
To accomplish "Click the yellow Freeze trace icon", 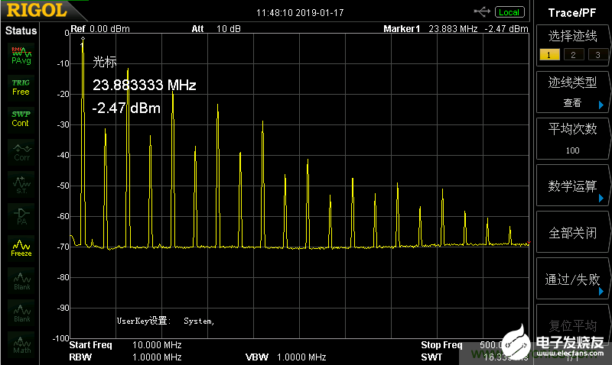I will (21, 248).
